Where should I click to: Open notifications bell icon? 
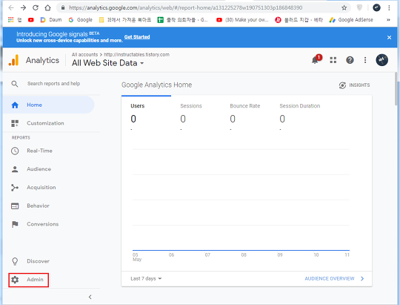[x=315, y=60]
